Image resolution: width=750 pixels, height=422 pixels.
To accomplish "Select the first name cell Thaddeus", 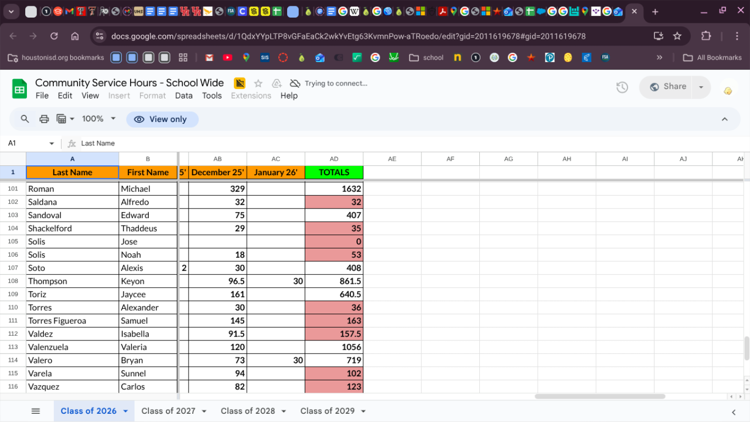I will [x=148, y=228].
